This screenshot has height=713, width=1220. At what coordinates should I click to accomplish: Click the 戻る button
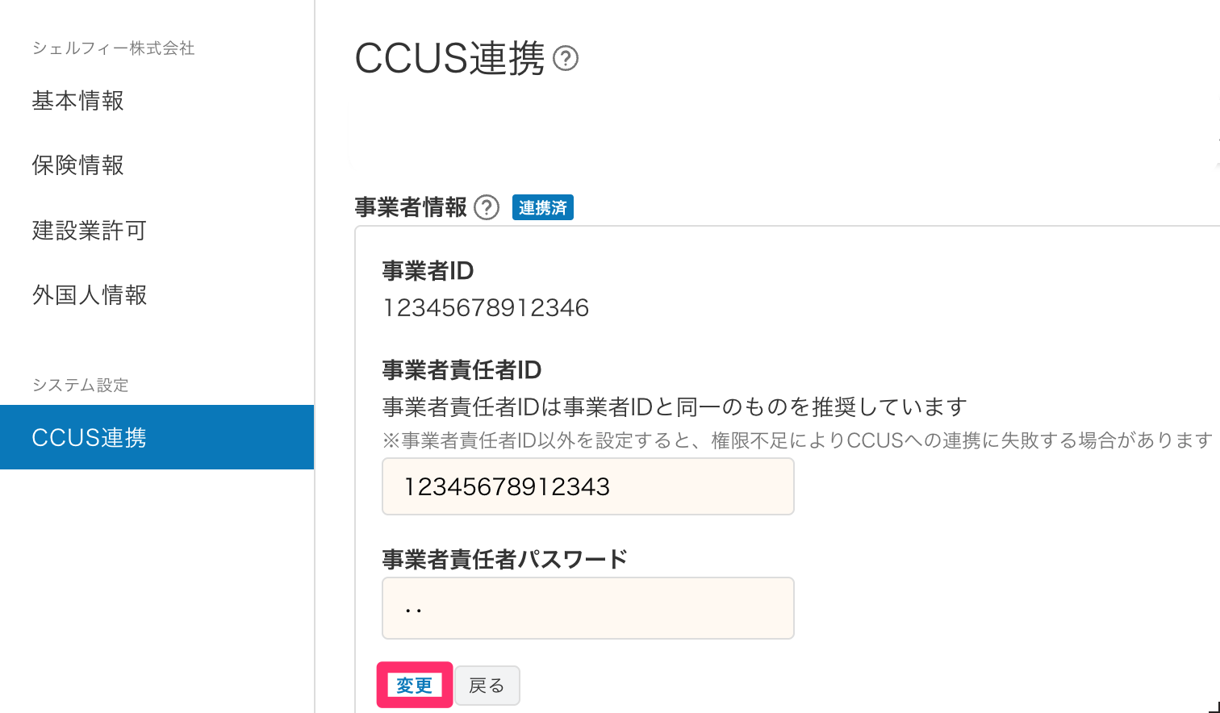tap(487, 686)
